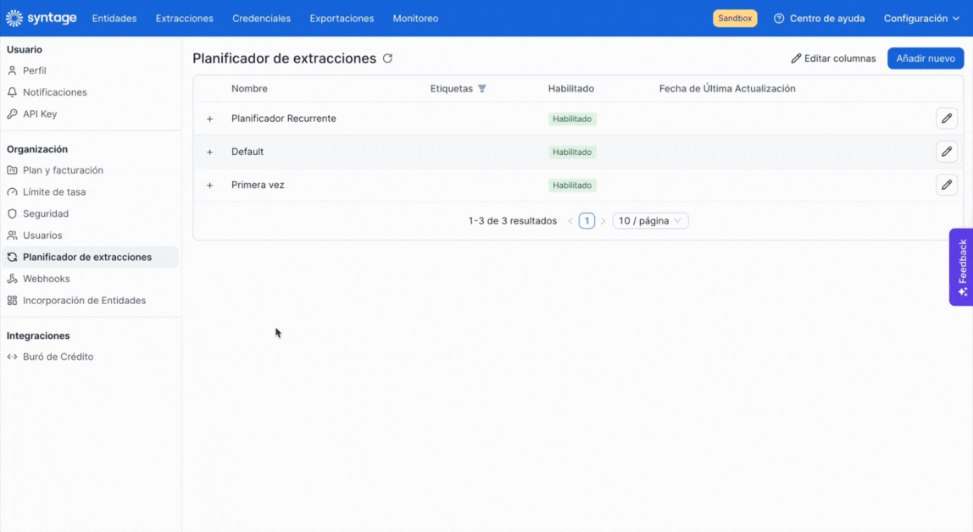Click Habilitado badge in Default row
The height and width of the screenshot is (532, 973).
572,152
